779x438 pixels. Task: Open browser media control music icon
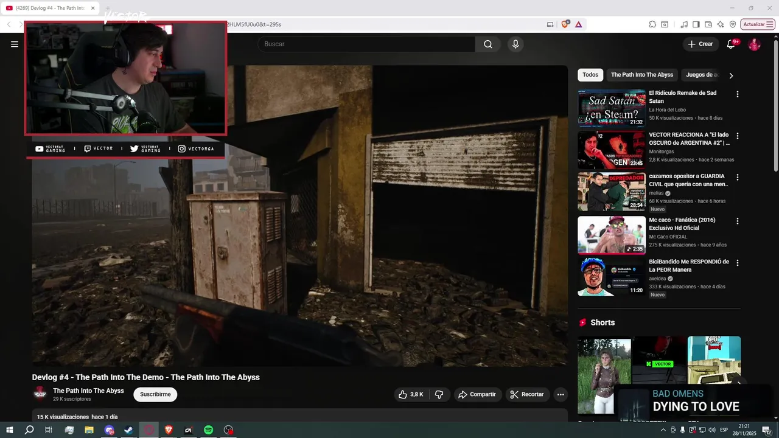click(684, 24)
